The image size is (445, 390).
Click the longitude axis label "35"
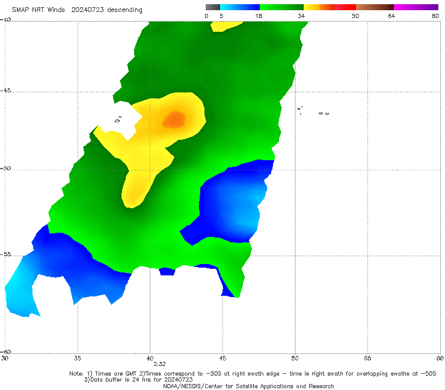(78, 358)
